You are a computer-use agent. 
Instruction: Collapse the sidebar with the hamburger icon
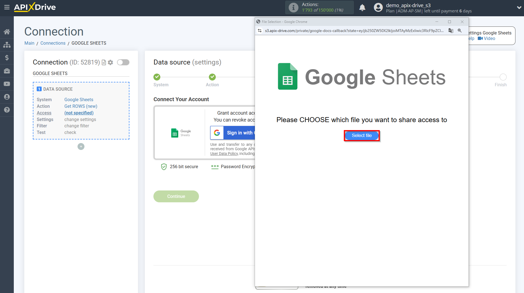coord(7,7)
